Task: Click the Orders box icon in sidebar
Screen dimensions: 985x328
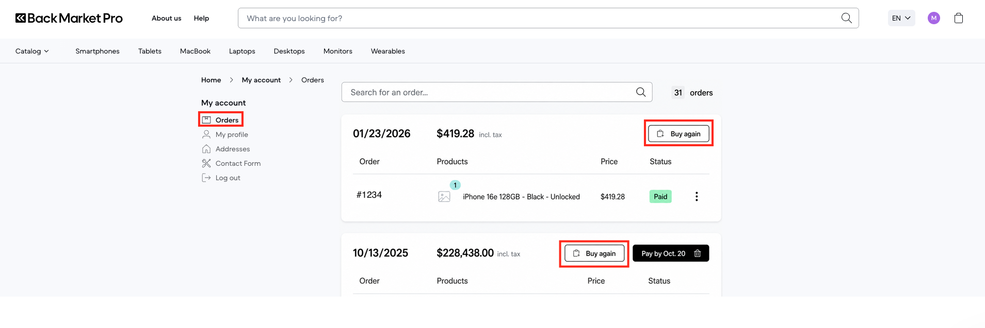Action: point(206,119)
